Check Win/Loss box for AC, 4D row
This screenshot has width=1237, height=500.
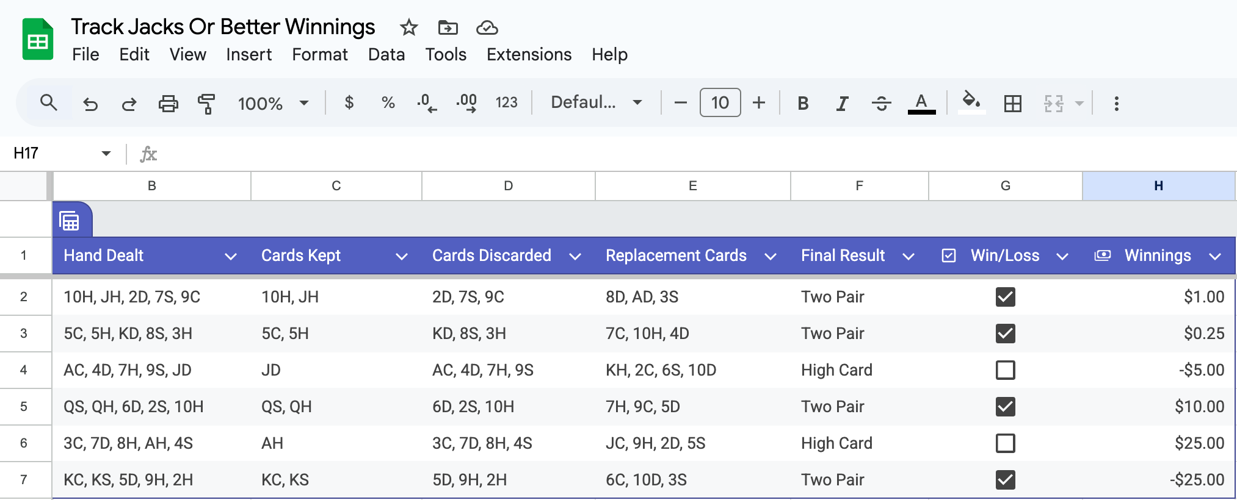coord(1005,370)
